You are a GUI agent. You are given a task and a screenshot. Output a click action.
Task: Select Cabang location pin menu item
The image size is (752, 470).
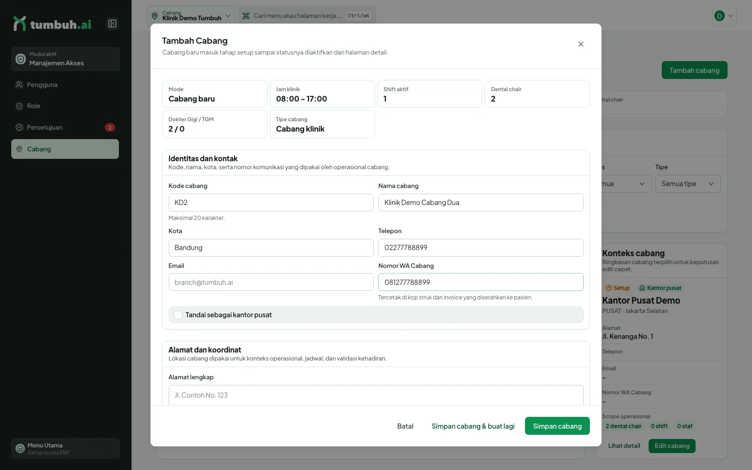[65, 149]
